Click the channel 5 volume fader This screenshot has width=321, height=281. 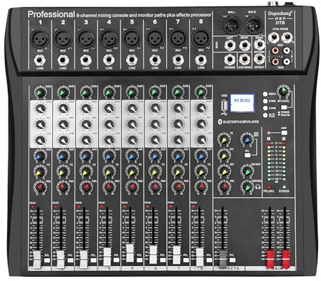point(130,253)
